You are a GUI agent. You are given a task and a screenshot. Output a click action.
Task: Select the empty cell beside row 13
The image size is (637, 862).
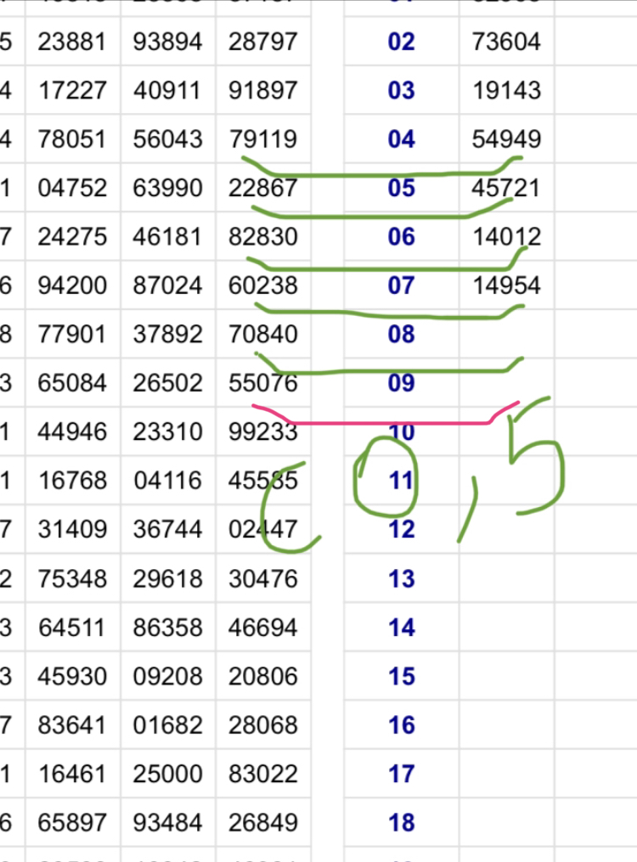(506, 579)
